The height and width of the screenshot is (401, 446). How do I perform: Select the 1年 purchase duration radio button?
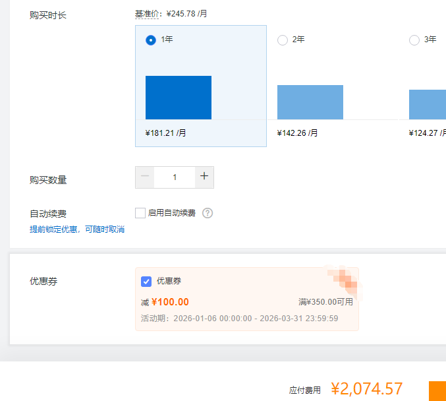[x=151, y=40]
